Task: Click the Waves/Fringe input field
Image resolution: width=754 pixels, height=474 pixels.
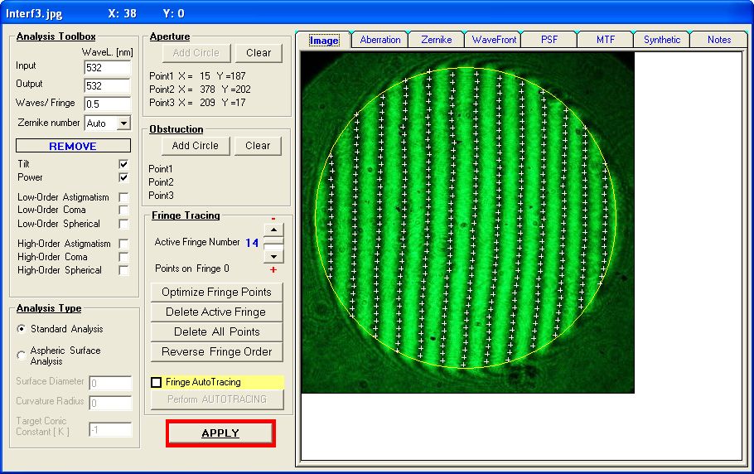Action: [107, 104]
